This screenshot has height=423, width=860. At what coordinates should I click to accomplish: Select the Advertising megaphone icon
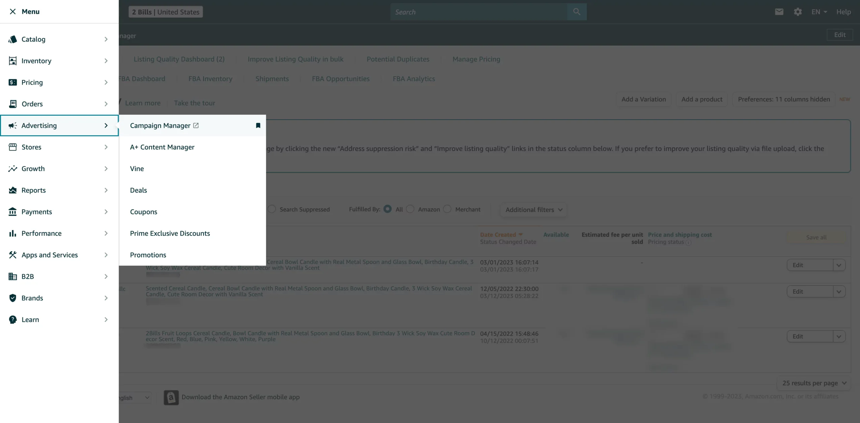12,125
